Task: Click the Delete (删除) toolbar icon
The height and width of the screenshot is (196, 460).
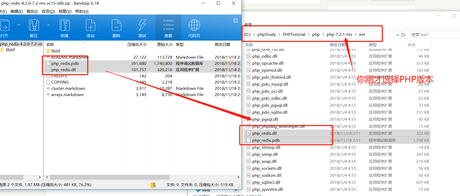Action: coord(116,25)
